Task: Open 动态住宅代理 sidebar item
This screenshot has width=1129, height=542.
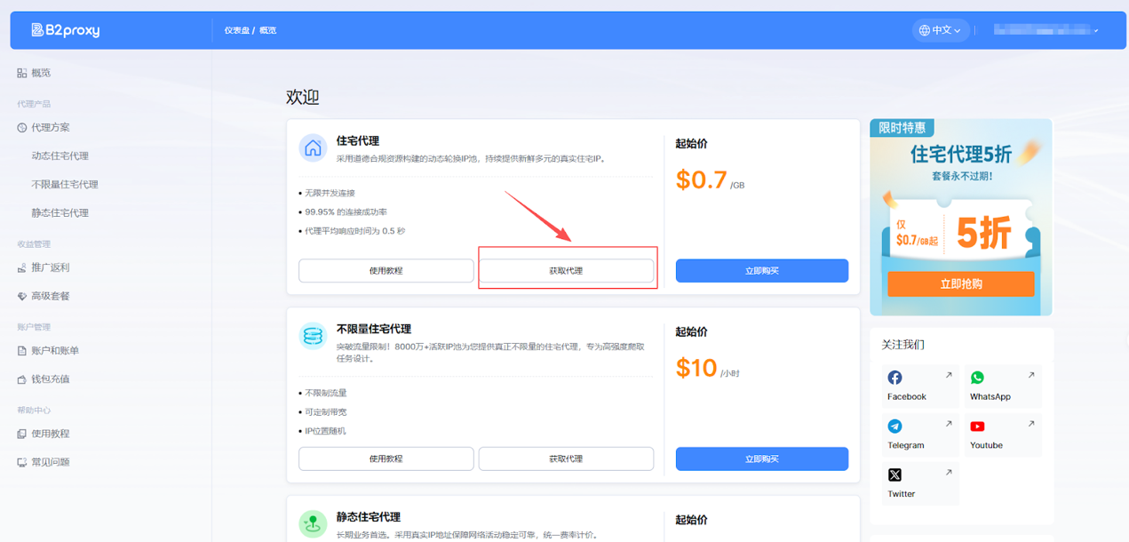Action: (x=60, y=155)
